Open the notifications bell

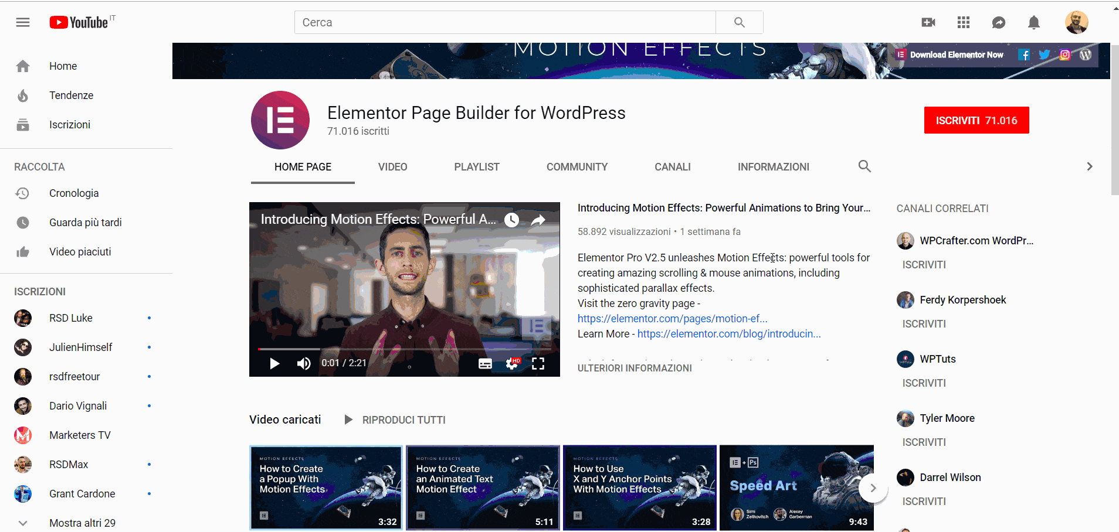click(x=1033, y=22)
